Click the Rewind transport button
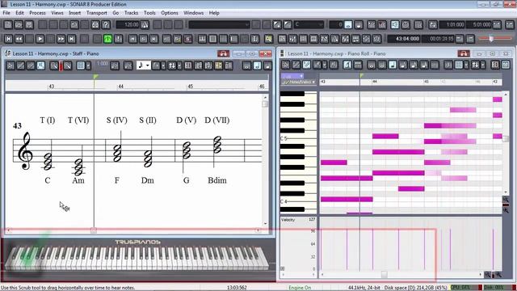The image size is (517, 291). pyautogui.click(x=19, y=39)
